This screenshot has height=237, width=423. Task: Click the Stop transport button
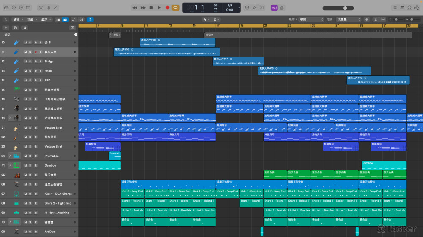point(151,8)
